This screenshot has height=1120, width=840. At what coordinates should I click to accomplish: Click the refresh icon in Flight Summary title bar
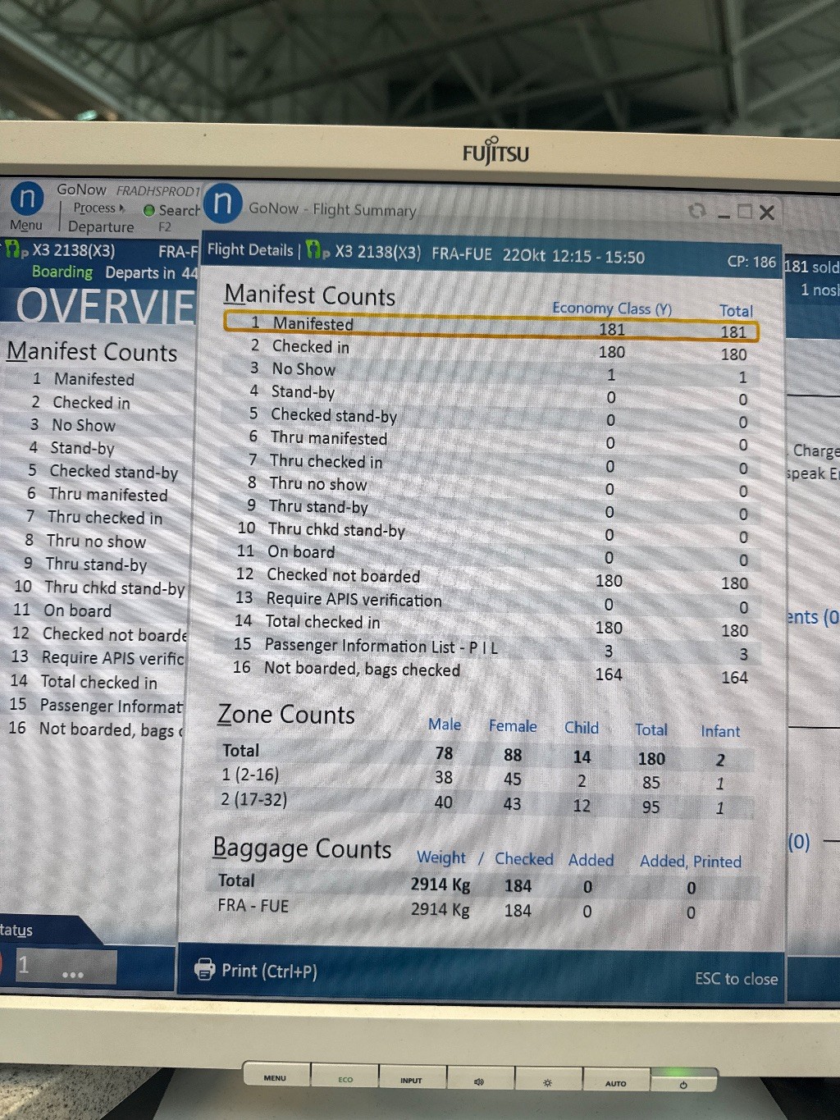tap(696, 211)
